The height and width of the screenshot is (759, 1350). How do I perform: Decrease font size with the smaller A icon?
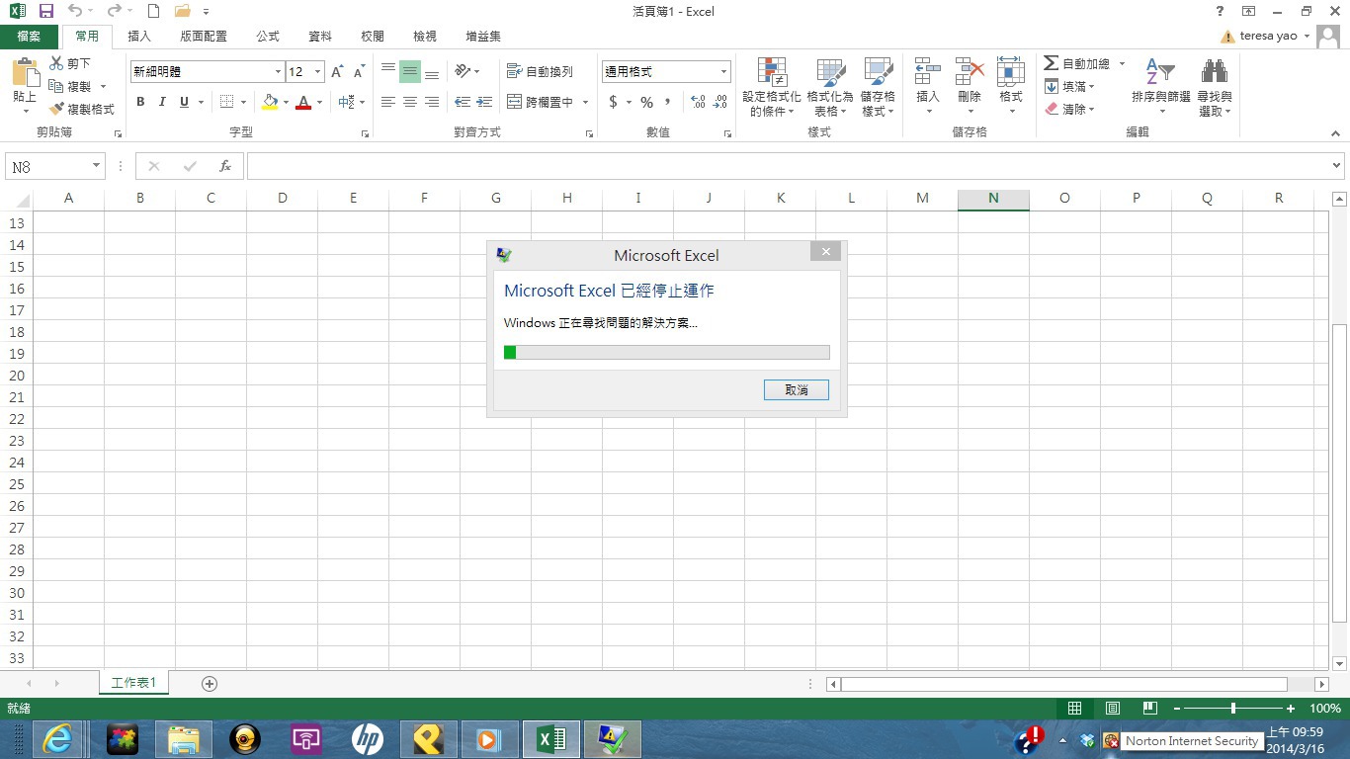click(x=359, y=72)
